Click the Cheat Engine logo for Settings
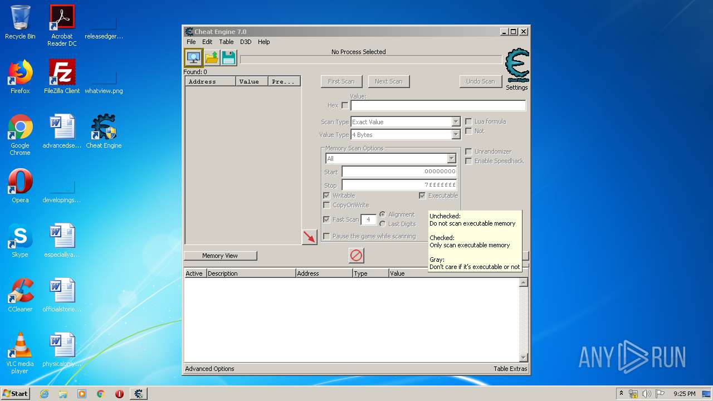 point(516,66)
